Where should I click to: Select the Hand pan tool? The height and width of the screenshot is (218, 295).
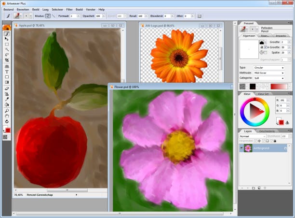7,116
